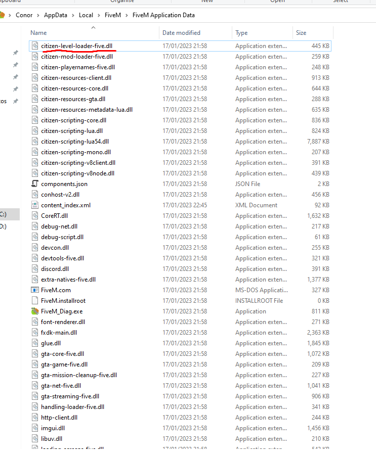Viewport: 376px width, 457px height.
Task: Click the devcon.dll file icon
Action: tap(35, 247)
